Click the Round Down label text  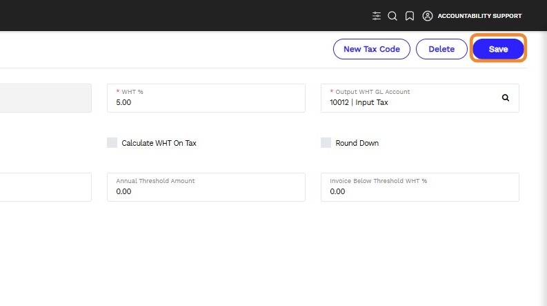point(357,143)
